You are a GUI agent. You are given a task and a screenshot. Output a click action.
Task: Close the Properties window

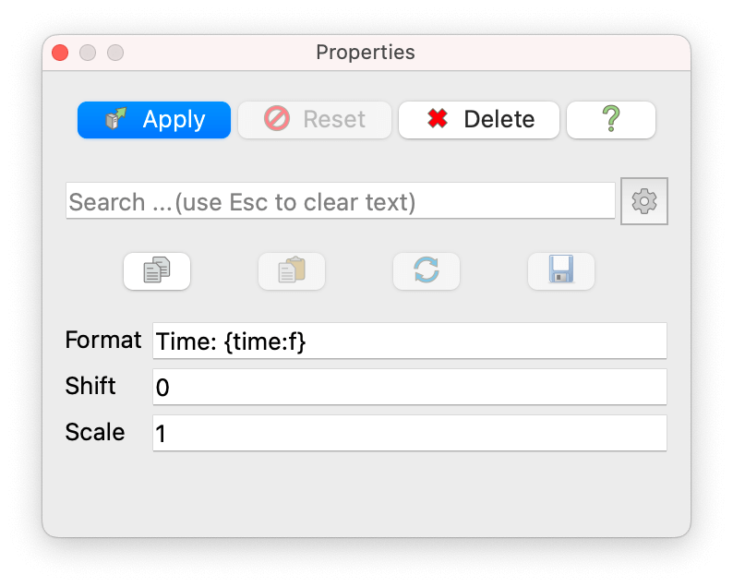click(x=60, y=53)
